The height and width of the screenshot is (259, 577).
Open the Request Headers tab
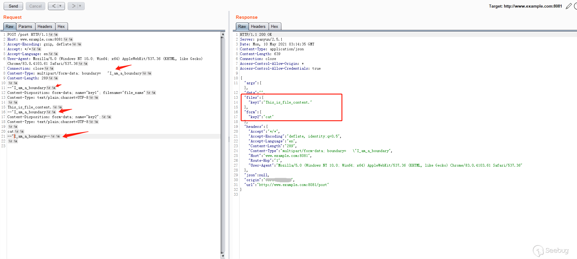click(x=45, y=26)
